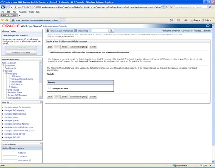Click the browser Home toolbar icon
The width and height of the screenshot is (215, 168).
click(x=171, y=20)
